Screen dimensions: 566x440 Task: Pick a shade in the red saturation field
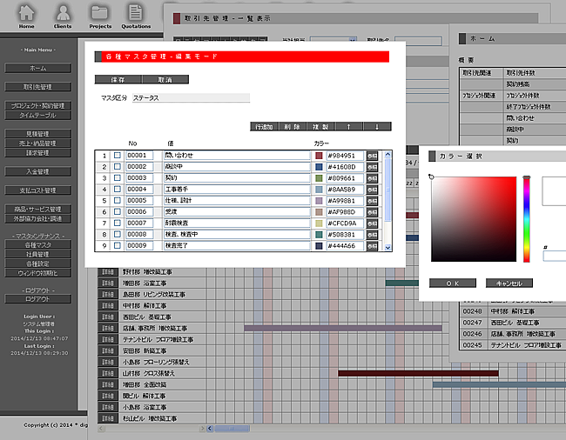coord(474,219)
